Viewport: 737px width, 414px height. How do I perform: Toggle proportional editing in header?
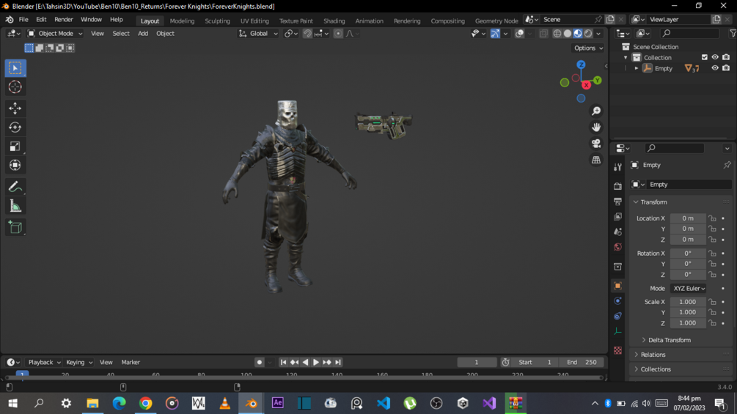point(338,33)
